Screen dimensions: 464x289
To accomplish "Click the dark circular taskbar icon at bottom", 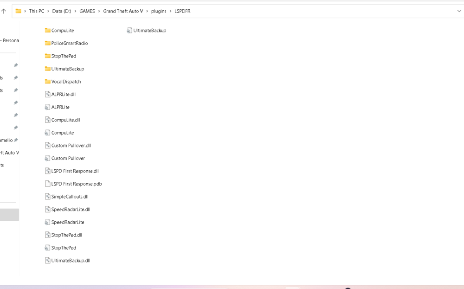I will click(348, 288).
